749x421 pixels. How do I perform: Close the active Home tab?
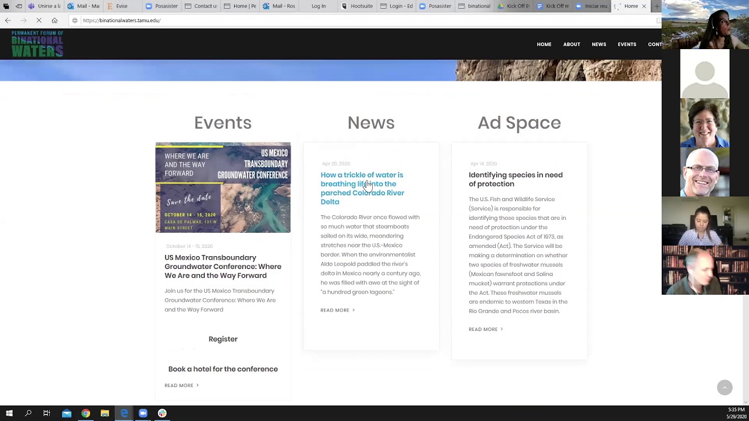coord(644,6)
